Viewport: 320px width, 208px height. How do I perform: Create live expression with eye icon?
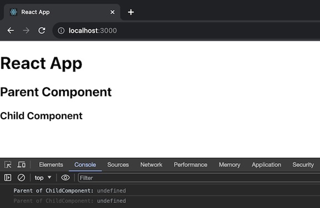[x=66, y=177]
